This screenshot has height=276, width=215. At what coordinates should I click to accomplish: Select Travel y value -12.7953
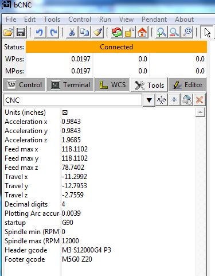click(75, 186)
